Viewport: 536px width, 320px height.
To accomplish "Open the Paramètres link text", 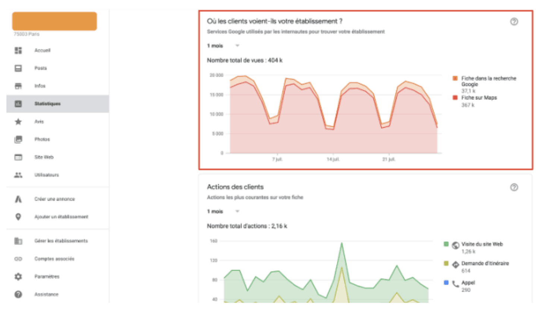I will click(47, 277).
